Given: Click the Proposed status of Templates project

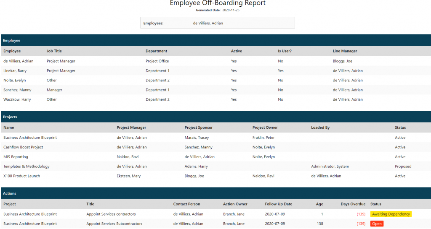Looking at the screenshot, I should tap(403, 167).
